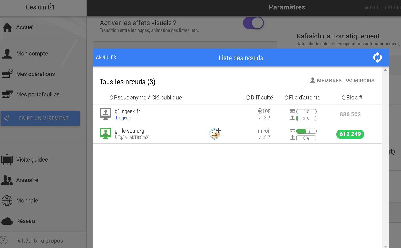The image size is (401, 248).
Task: Open Réseau via the cloud icon
Action: tap(7, 221)
